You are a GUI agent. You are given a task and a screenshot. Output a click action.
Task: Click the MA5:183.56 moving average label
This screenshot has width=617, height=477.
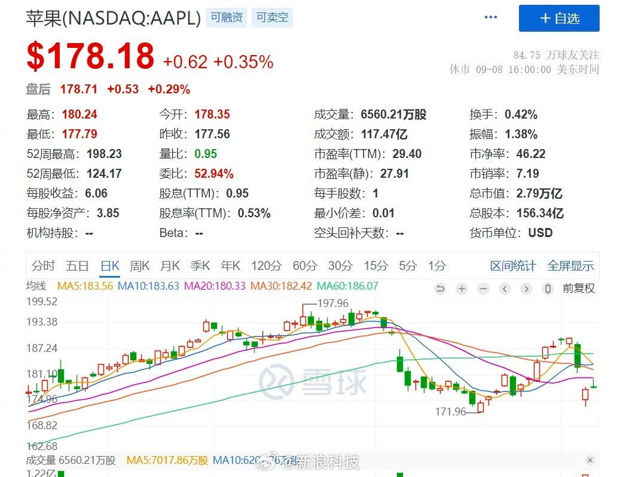[85, 285]
